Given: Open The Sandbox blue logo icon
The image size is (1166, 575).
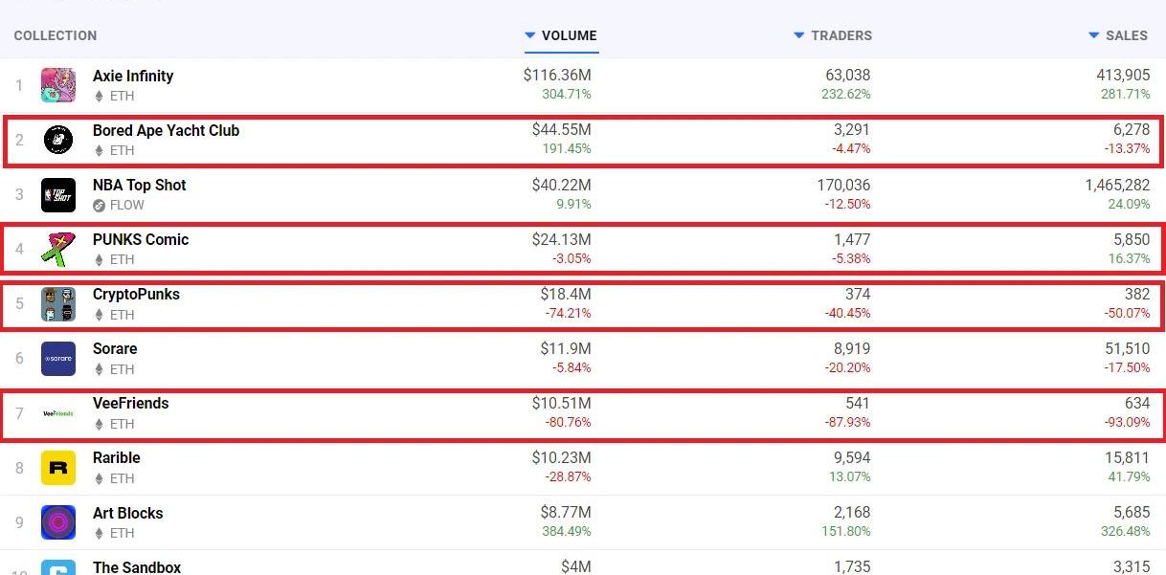Looking at the screenshot, I should pos(58,568).
